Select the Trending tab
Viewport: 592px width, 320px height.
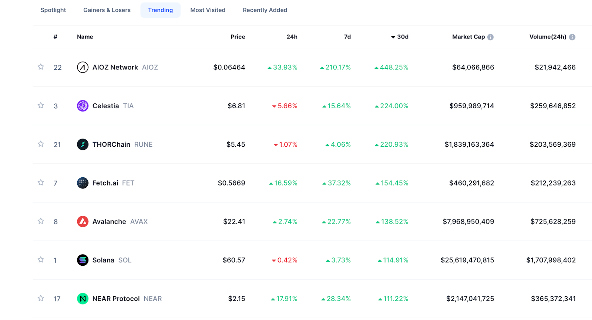(161, 10)
